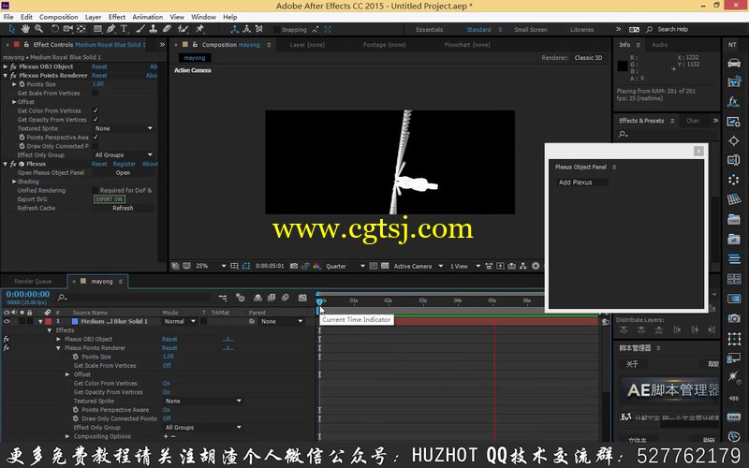Select the Pan Behind anchor point tool
The height and width of the screenshot is (468, 749).
[81, 29]
